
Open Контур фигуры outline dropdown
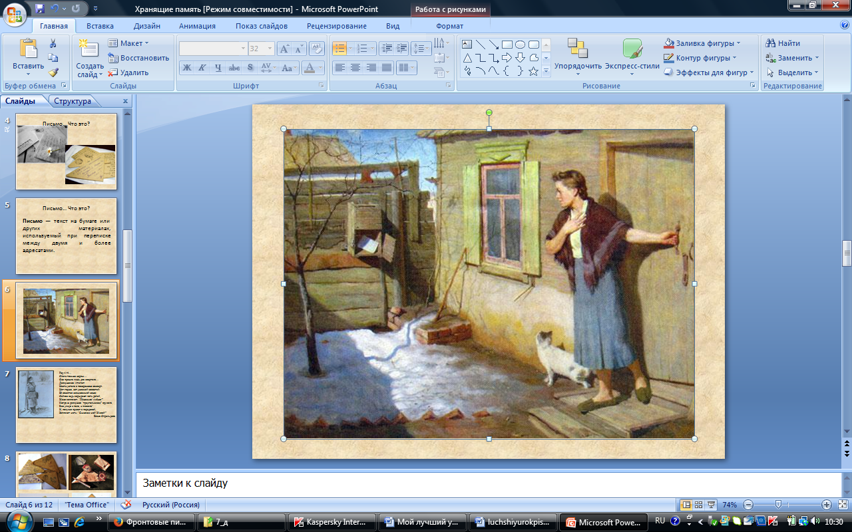tap(700, 58)
